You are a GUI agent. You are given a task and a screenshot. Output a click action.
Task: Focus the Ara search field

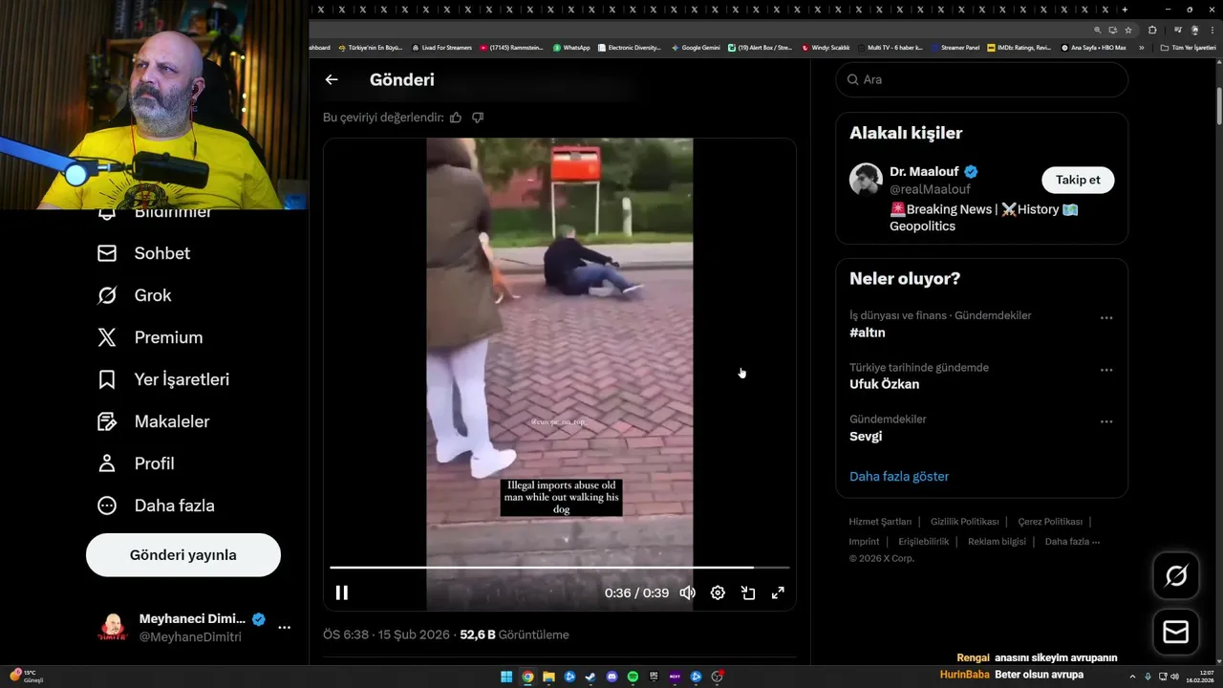pyautogui.click(x=982, y=79)
